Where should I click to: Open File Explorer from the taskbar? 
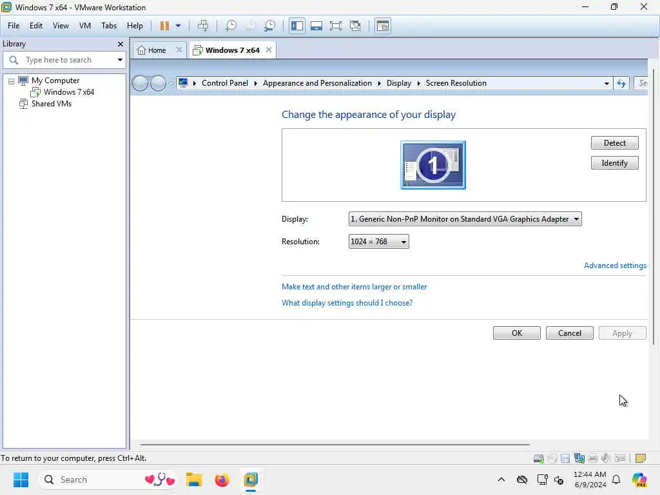(193, 480)
